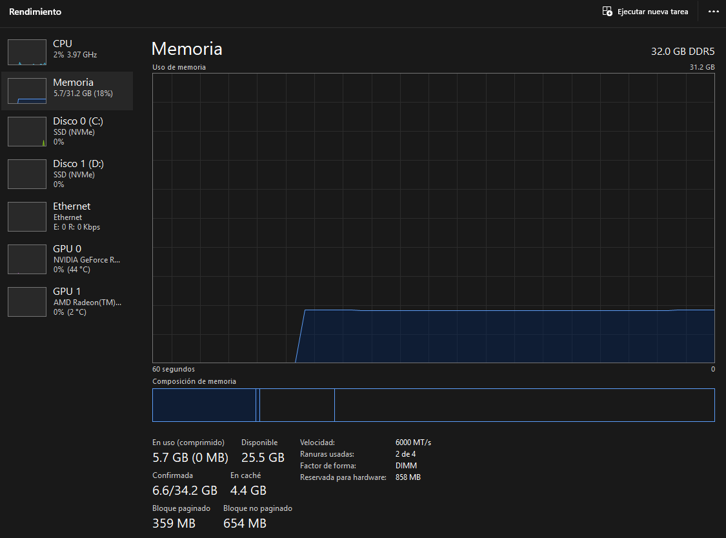Select GPU 1 AMD Radeon entry
The width and height of the screenshot is (726, 538).
(x=67, y=301)
